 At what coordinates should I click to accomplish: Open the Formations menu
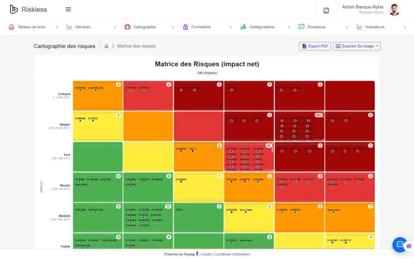[201, 27]
